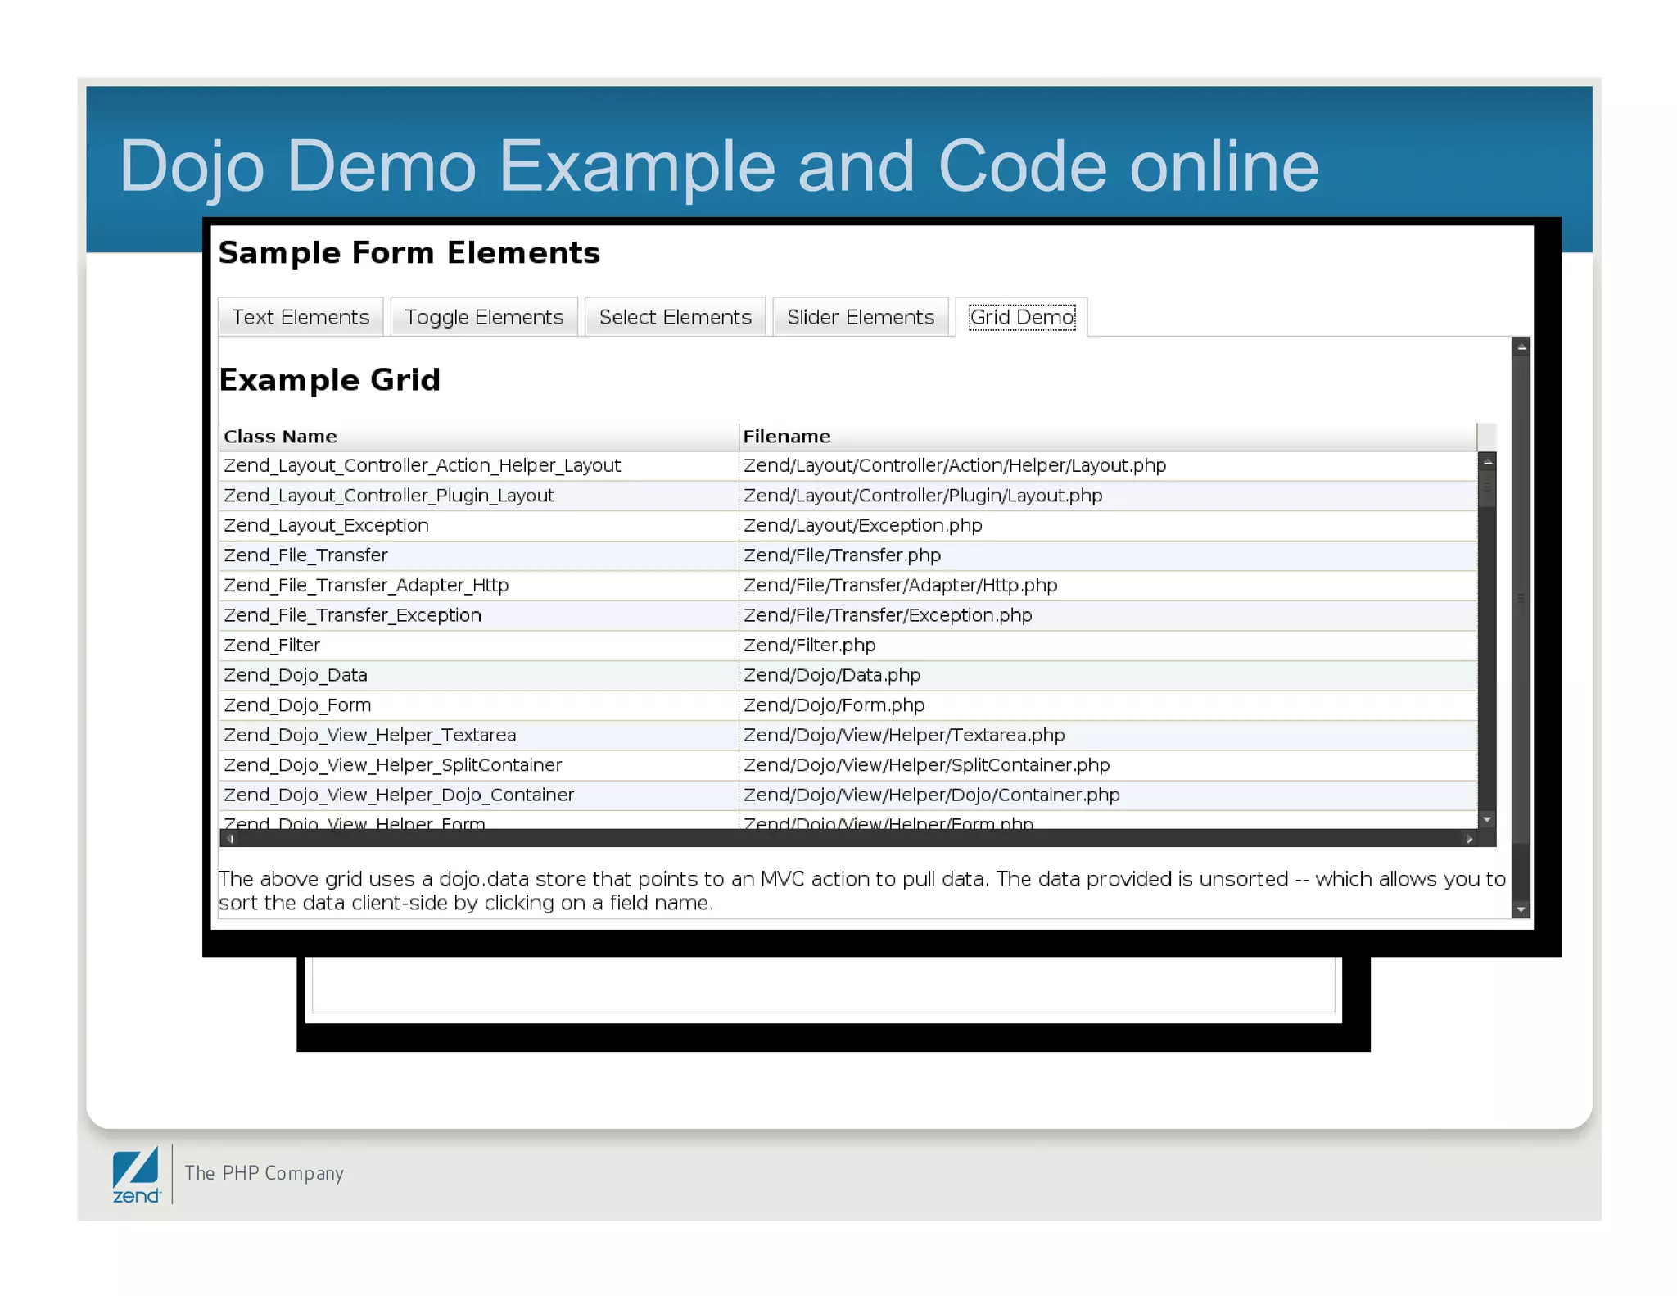Image resolution: width=1677 pixels, height=1296 pixels.
Task: Select Zend_Layout_Controller_Action_Helper_Layout cell
Action: (x=479, y=465)
